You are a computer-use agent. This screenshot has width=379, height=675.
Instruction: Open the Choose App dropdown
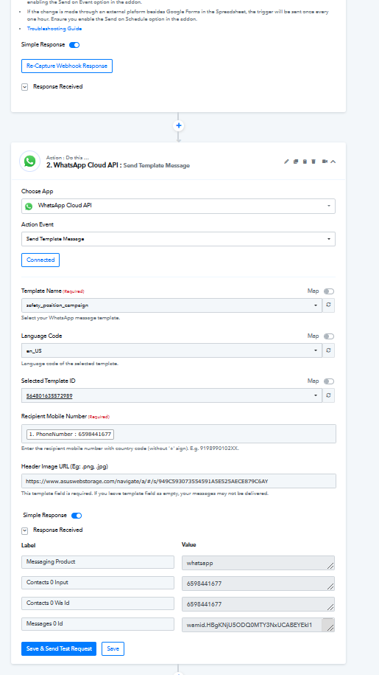[x=178, y=206]
